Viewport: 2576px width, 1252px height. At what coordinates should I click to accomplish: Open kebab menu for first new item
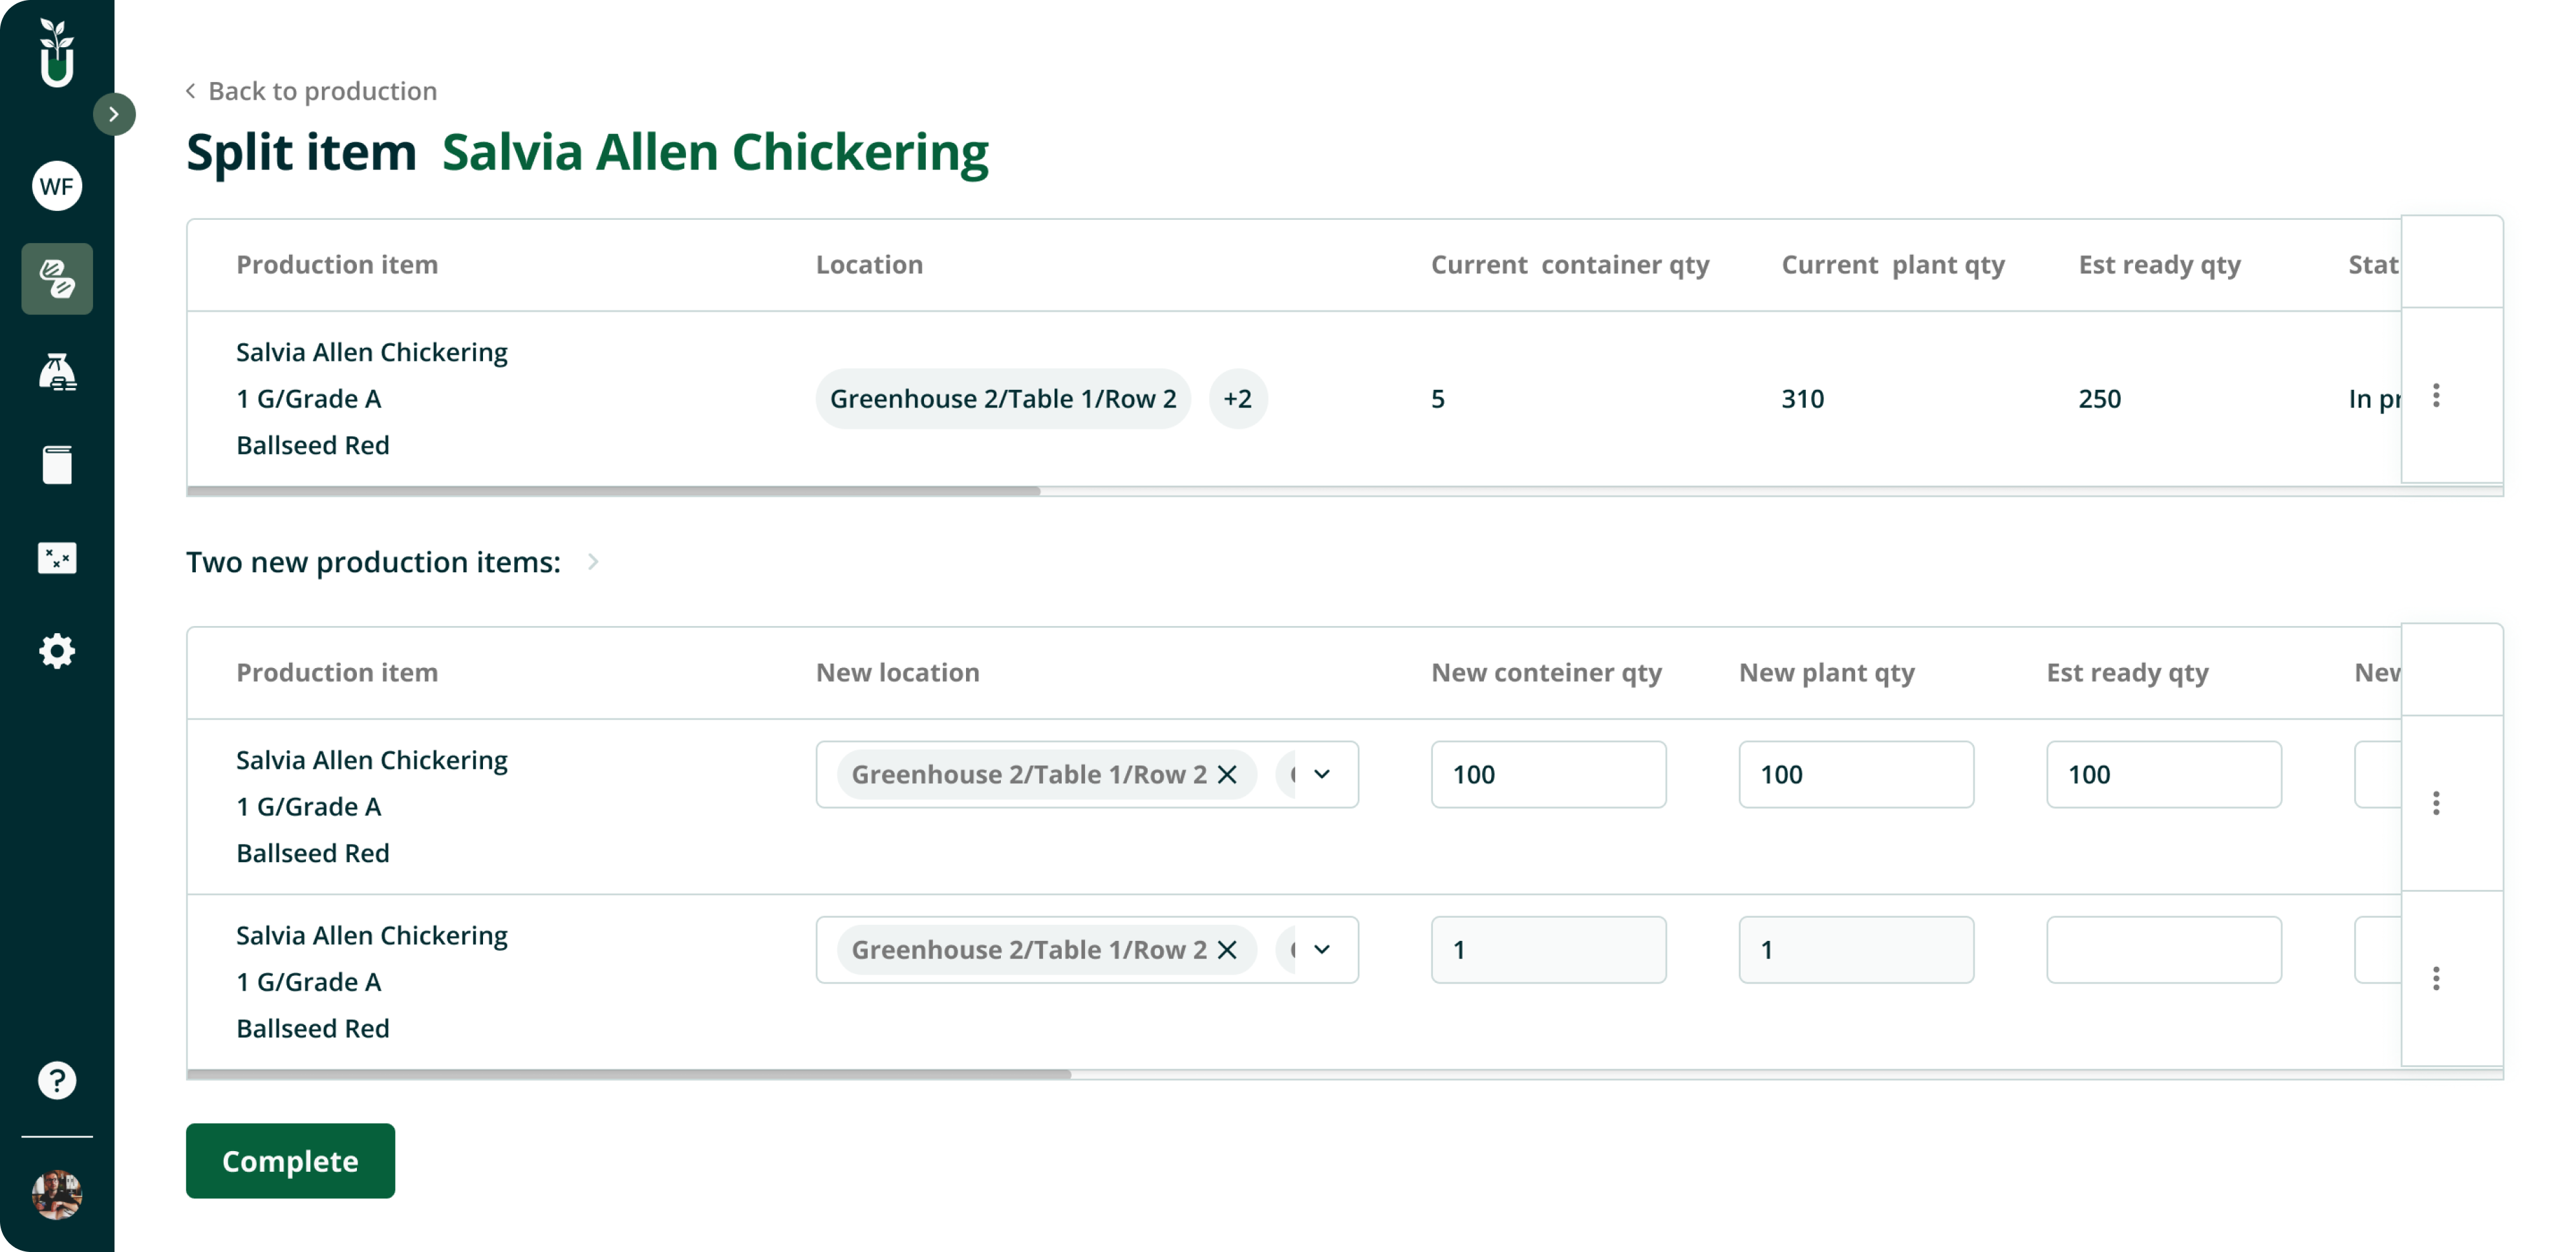click(2436, 803)
